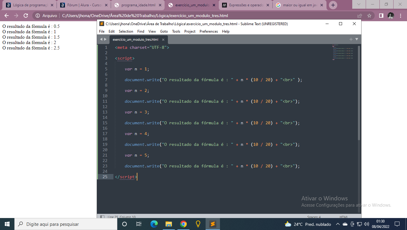Image resolution: width=407 pixels, height=230 pixels.
Task: Click next tab arrow in Sublime Text
Action: (x=105, y=39)
